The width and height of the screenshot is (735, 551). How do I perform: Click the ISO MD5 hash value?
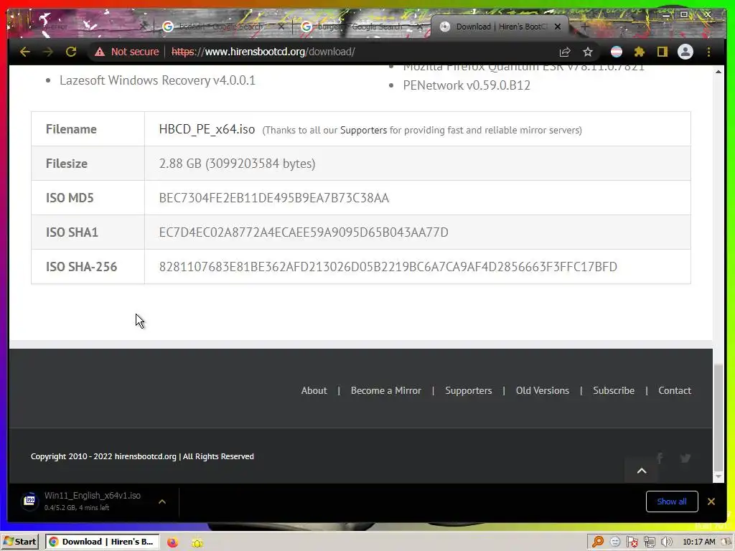[273, 198]
